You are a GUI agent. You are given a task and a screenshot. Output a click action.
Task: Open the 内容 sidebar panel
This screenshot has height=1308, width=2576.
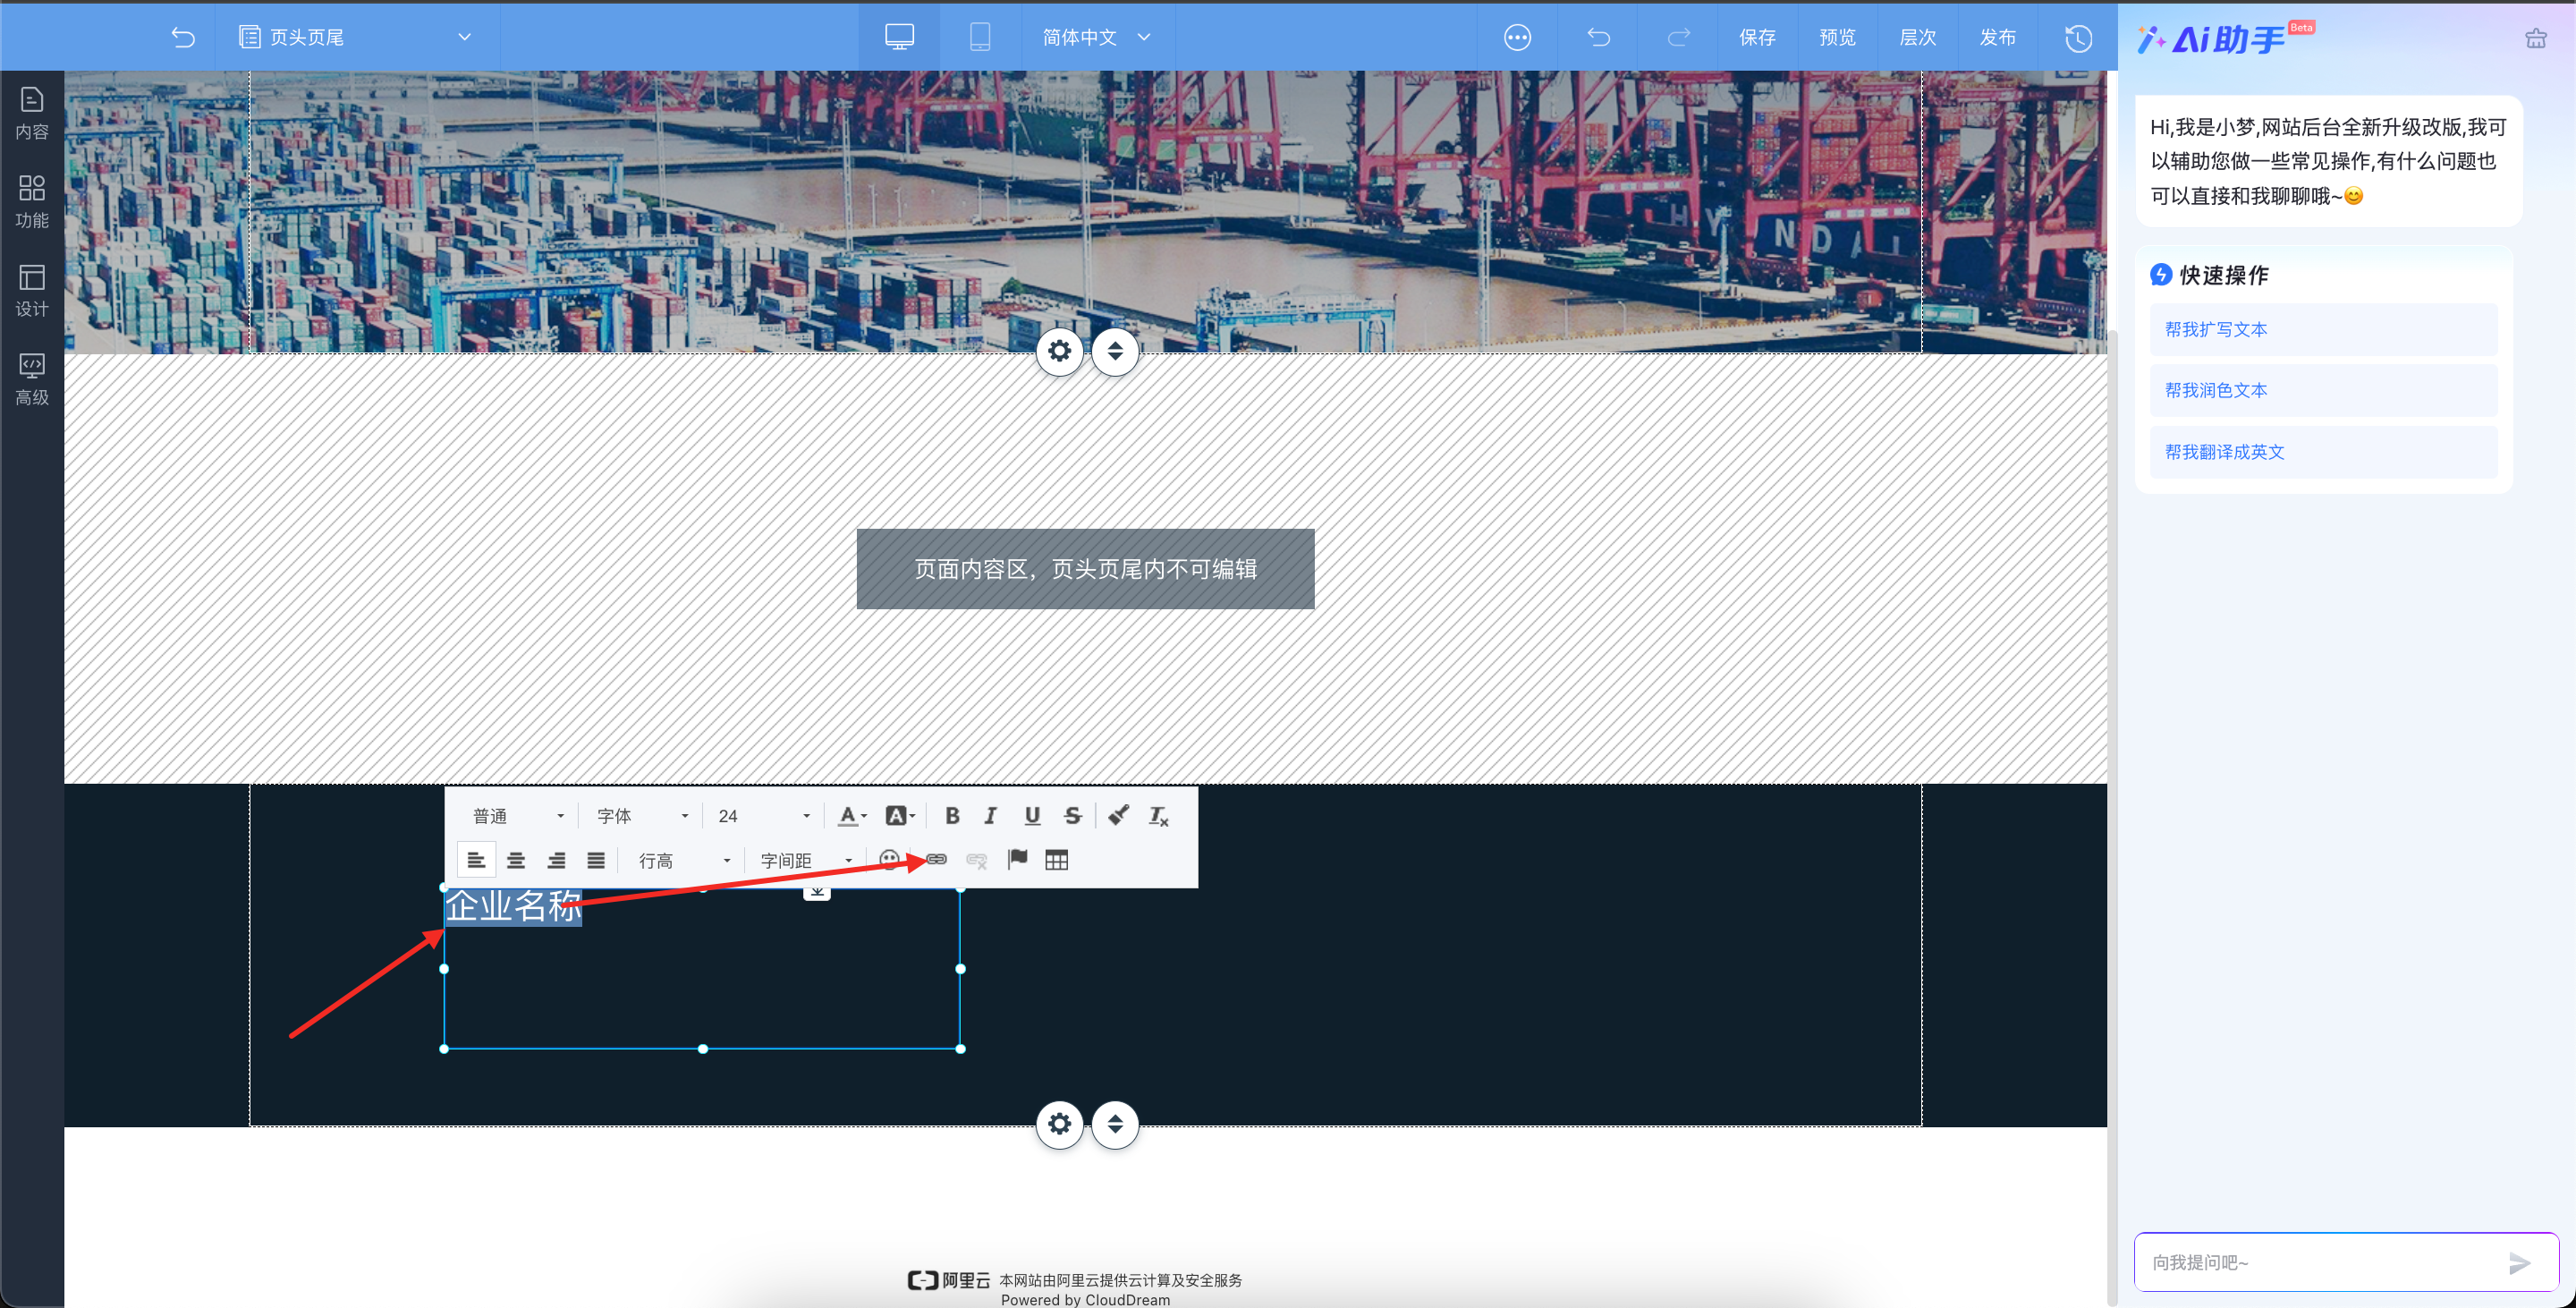click(32, 113)
